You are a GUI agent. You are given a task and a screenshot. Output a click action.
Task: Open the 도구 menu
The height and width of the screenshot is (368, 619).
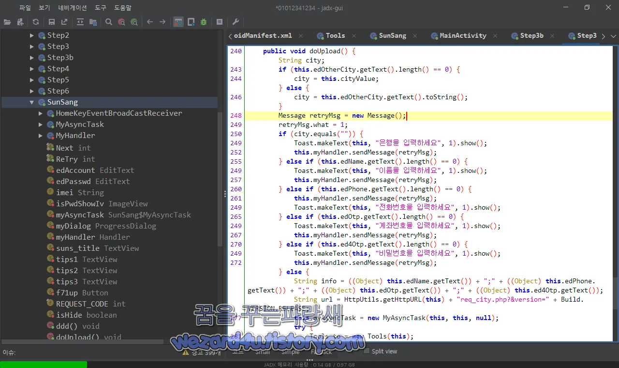[x=101, y=8]
